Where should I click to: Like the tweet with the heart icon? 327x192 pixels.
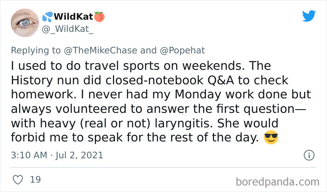19,179
